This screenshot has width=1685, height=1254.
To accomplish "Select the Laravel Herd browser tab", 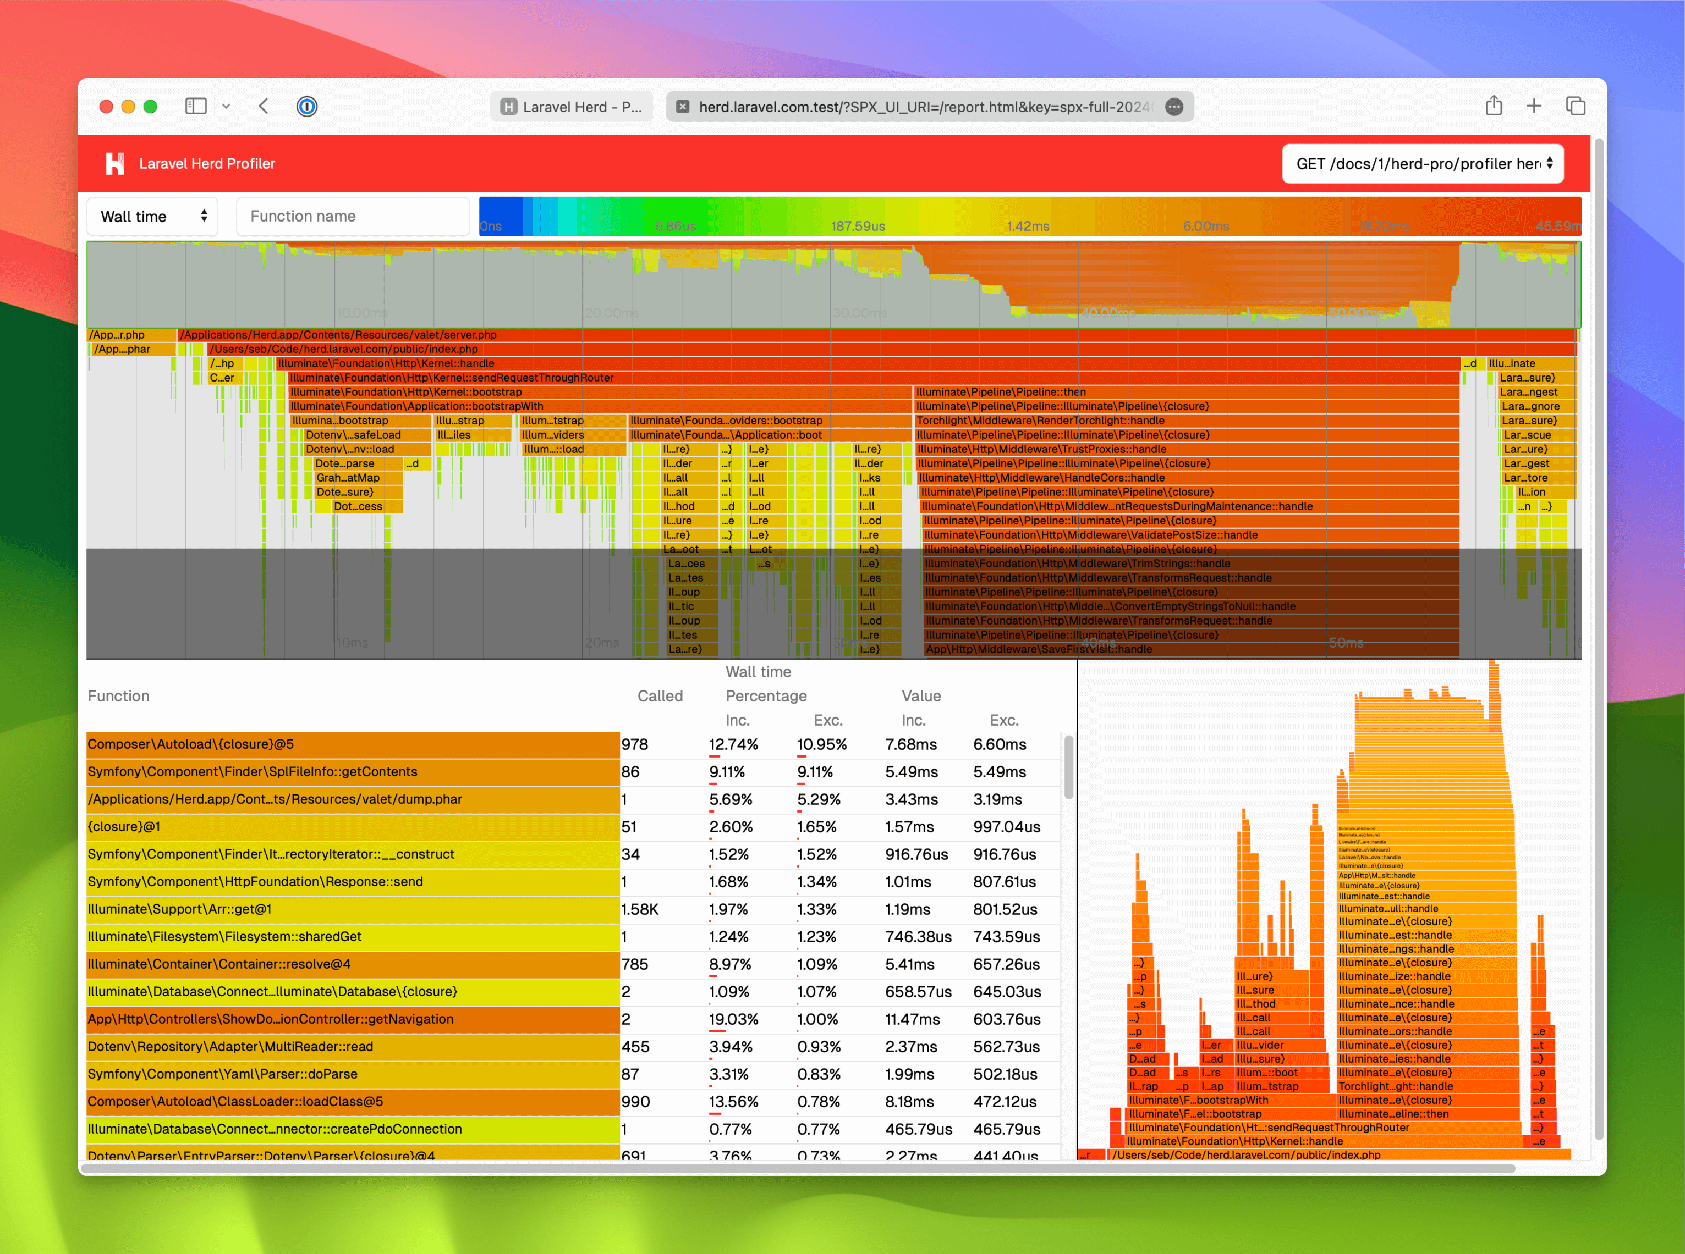I will coord(571,106).
